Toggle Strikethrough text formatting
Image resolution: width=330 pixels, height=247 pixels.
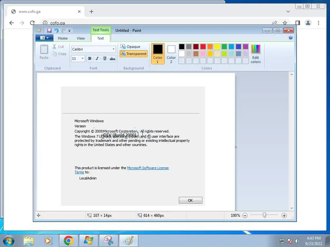tap(112, 59)
